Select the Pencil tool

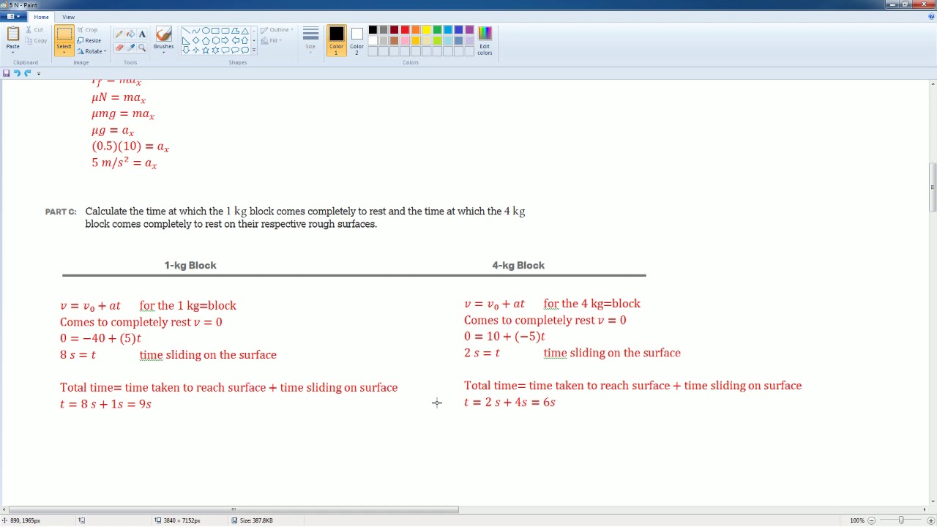pyautogui.click(x=119, y=34)
